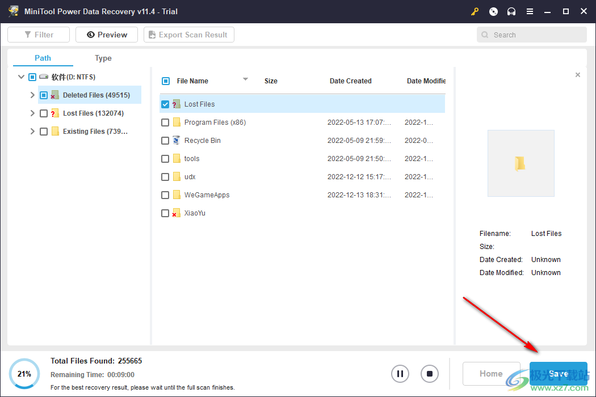Select the XiaoYu row name
The width and height of the screenshot is (596, 397).
pos(195,213)
